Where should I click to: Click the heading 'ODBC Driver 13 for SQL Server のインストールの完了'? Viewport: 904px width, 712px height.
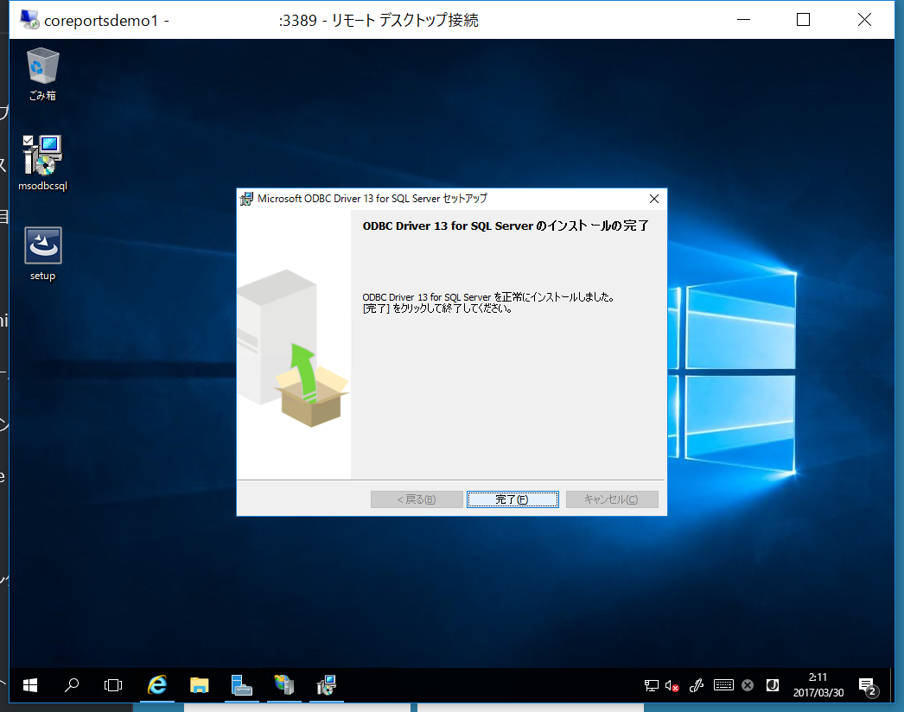click(506, 226)
